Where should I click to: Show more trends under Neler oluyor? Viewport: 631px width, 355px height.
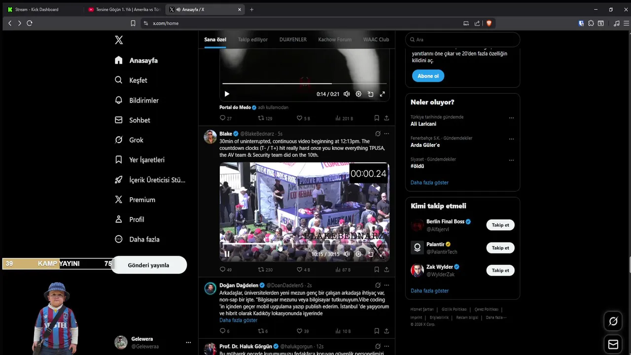(x=429, y=182)
